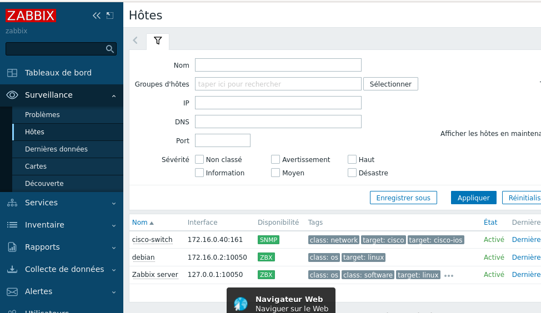Expand the Rapports menu section

tap(113, 248)
